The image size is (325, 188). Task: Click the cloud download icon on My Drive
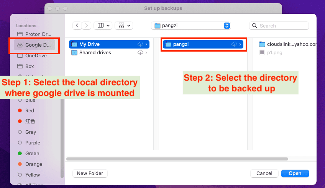[140, 44]
